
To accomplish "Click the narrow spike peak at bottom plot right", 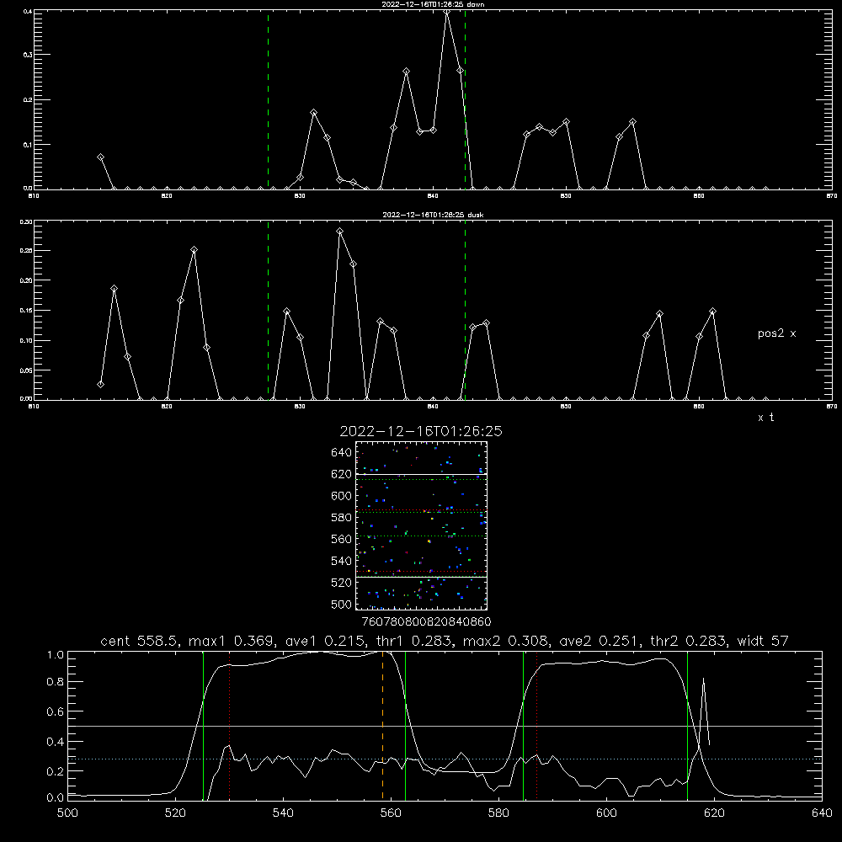I will [x=703, y=679].
